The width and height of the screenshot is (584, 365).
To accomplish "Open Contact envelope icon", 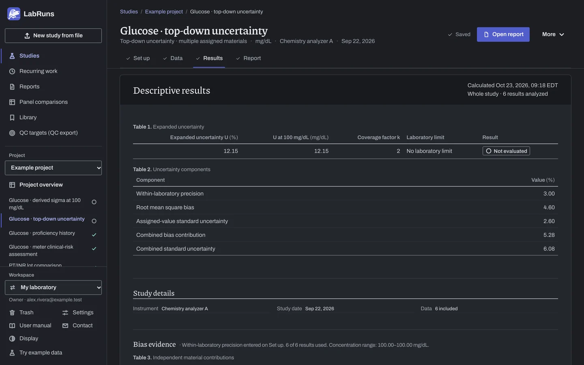I will [65, 326].
